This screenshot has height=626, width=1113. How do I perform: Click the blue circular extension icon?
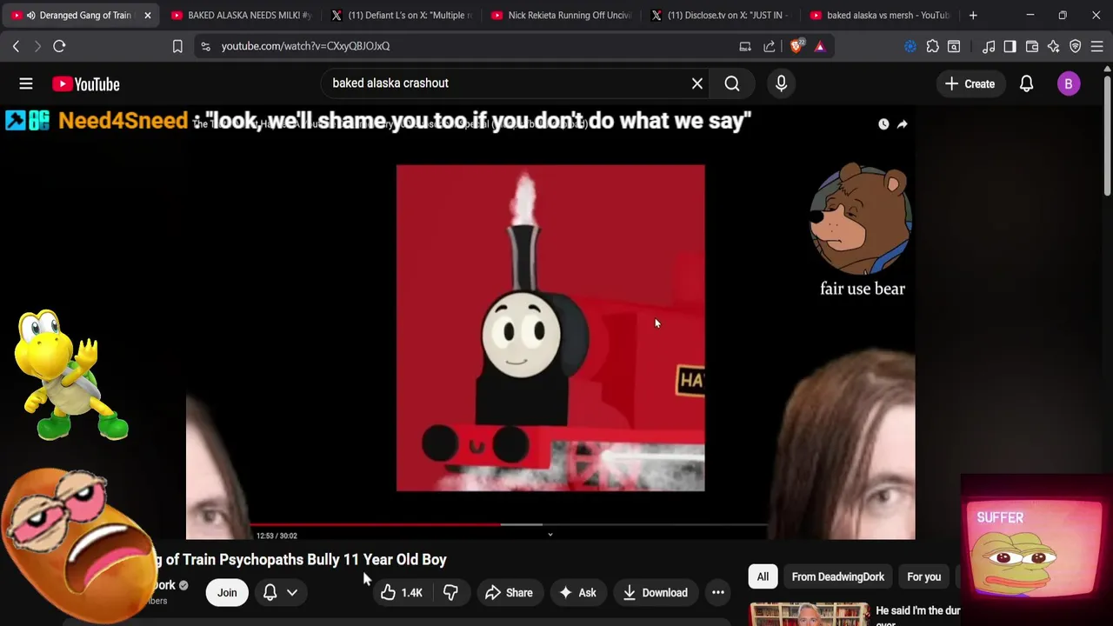[910, 46]
